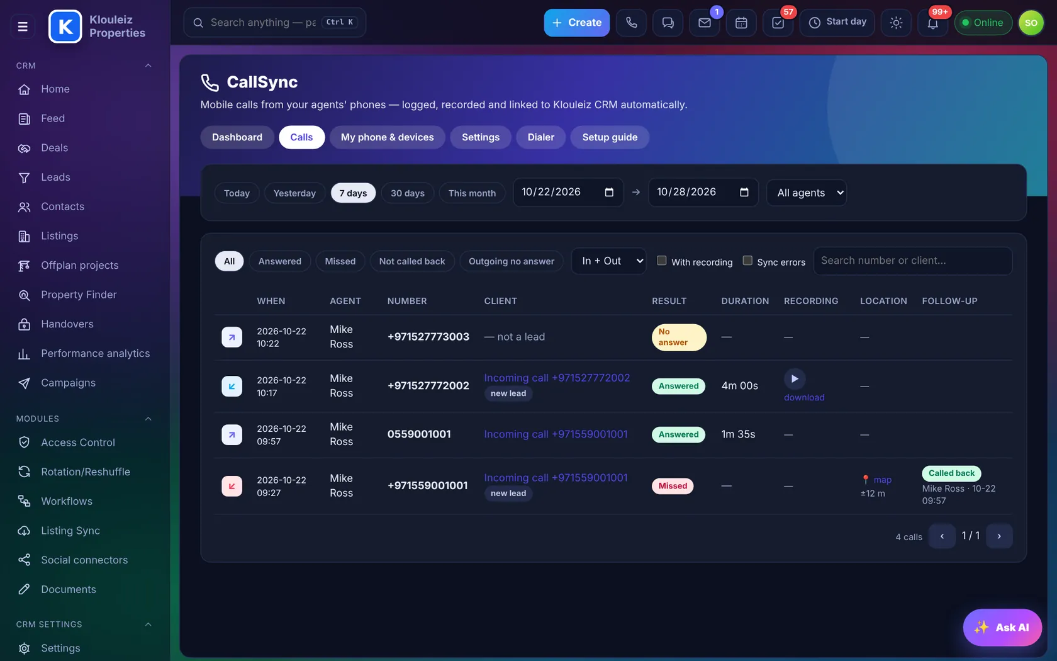Open start date 10/22/2026 calendar picker
Screen dimensions: 1057x661
(x=609, y=192)
